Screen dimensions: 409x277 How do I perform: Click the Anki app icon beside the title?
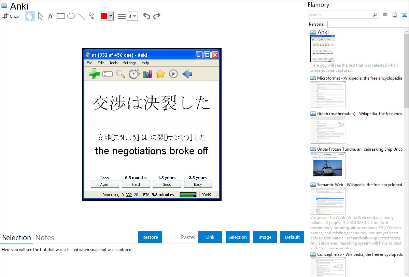click(x=4, y=6)
